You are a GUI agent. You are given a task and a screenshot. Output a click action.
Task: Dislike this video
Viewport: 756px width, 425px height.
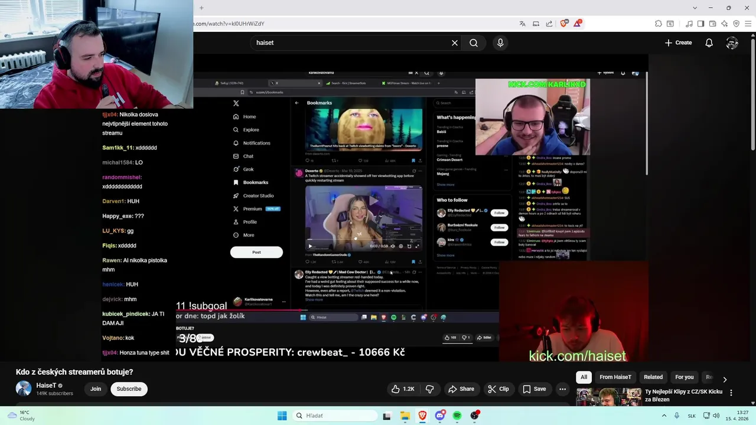[430, 389]
